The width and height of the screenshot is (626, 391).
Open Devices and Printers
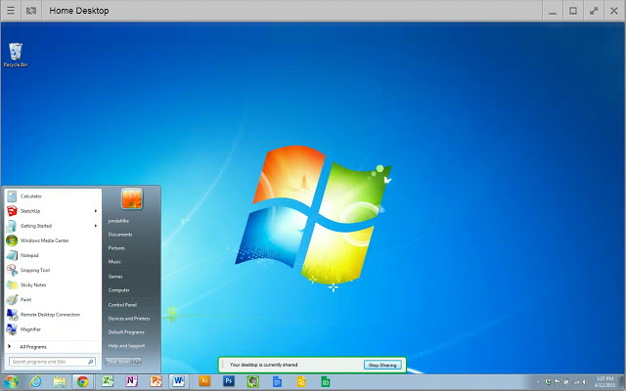(128, 318)
